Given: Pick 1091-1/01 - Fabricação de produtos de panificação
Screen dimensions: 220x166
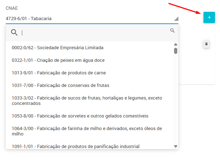Looking at the screenshot, I should 75,146.
